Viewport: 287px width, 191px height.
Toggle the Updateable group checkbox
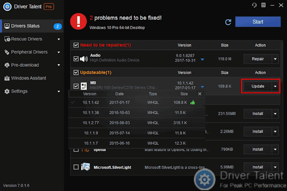pyautogui.click(x=76, y=73)
